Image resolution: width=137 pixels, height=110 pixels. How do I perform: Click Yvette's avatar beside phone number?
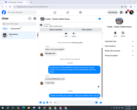42,83
